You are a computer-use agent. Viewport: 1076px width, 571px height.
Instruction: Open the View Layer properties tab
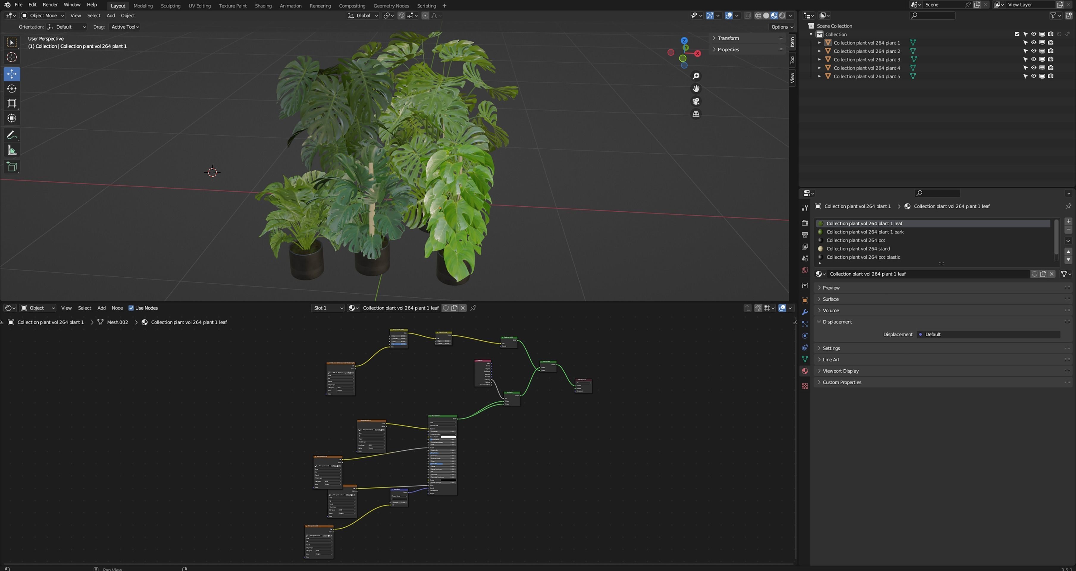click(804, 247)
